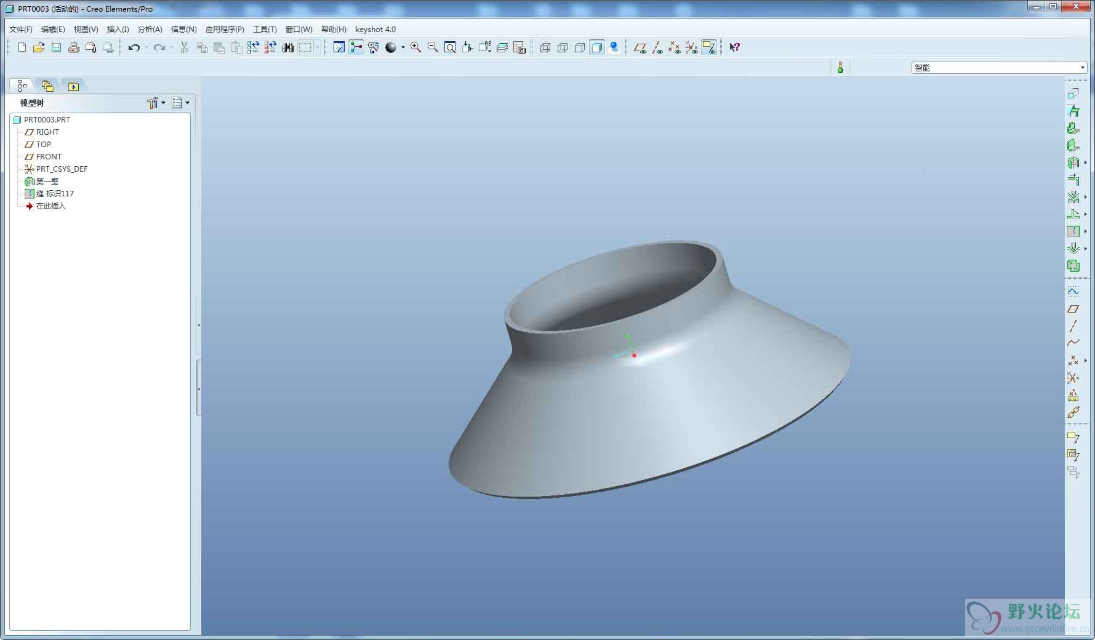Select the RIGHT datum plane in tree
The height and width of the screenshot is (640, 1095).
tap(42, 132)
